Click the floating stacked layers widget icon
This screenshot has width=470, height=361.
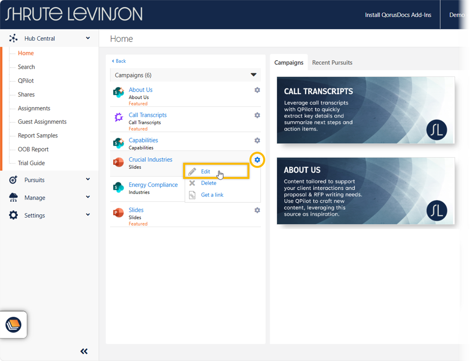point(13,325)
